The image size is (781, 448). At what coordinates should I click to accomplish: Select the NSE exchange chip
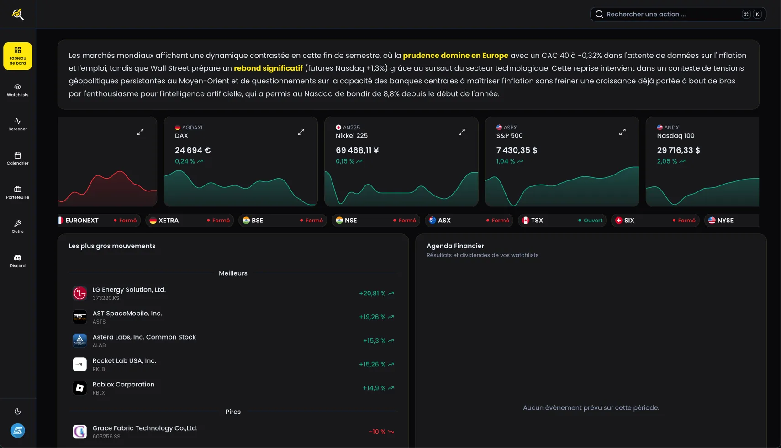[376, 221]
